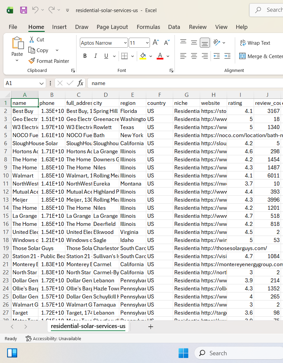Viewport: 283px width, 363px height.
Task: Expand the Copy options arrow
Action: (57, 50)
